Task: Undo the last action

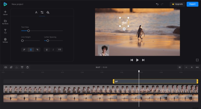Action: 157,4
